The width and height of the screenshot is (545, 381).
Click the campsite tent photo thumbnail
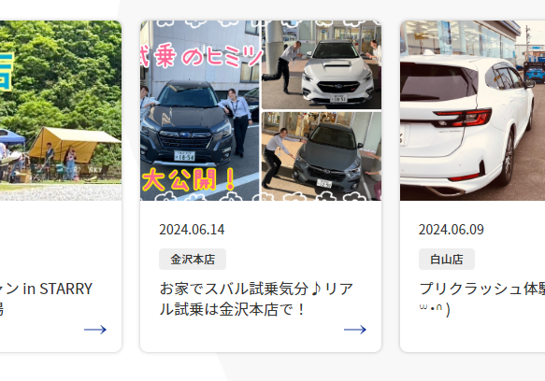coord(61,110)
